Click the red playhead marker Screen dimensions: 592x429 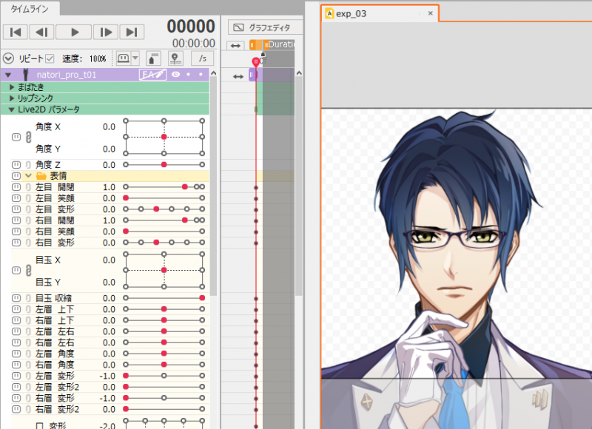pyautogui.click(x=256, y=62)
